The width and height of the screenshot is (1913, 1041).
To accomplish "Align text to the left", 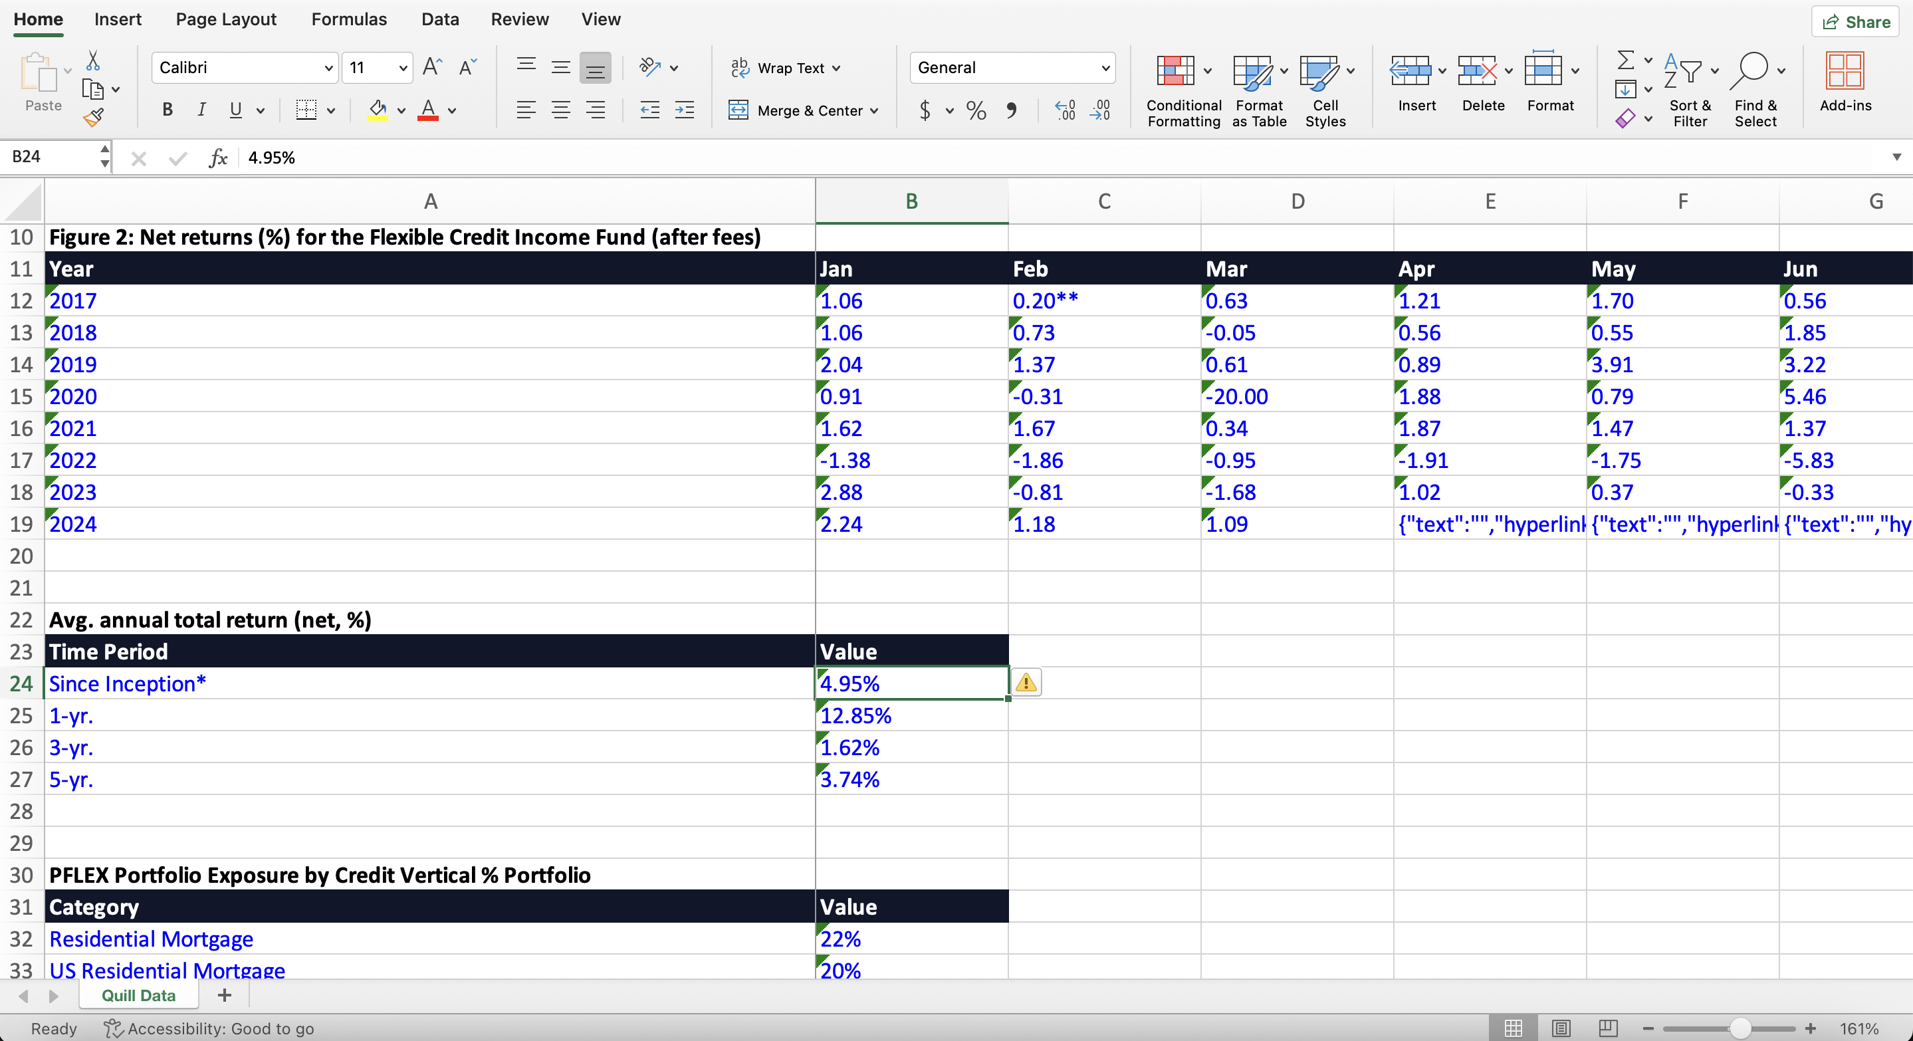I will pos(526,110).
